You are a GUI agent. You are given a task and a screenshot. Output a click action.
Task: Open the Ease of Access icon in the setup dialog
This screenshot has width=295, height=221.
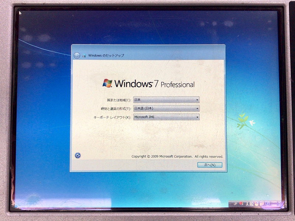point(78,155)
